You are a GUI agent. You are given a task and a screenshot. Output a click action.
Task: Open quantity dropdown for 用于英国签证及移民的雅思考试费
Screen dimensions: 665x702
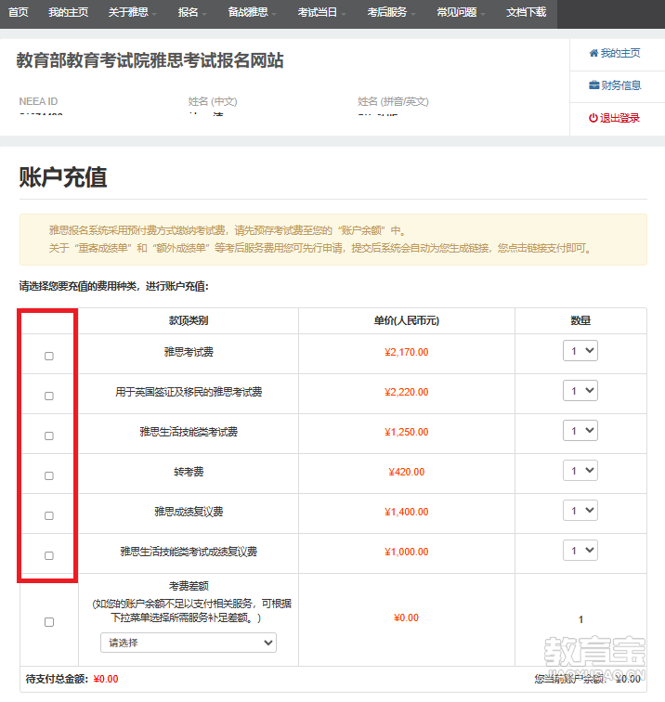coord(580,390)
